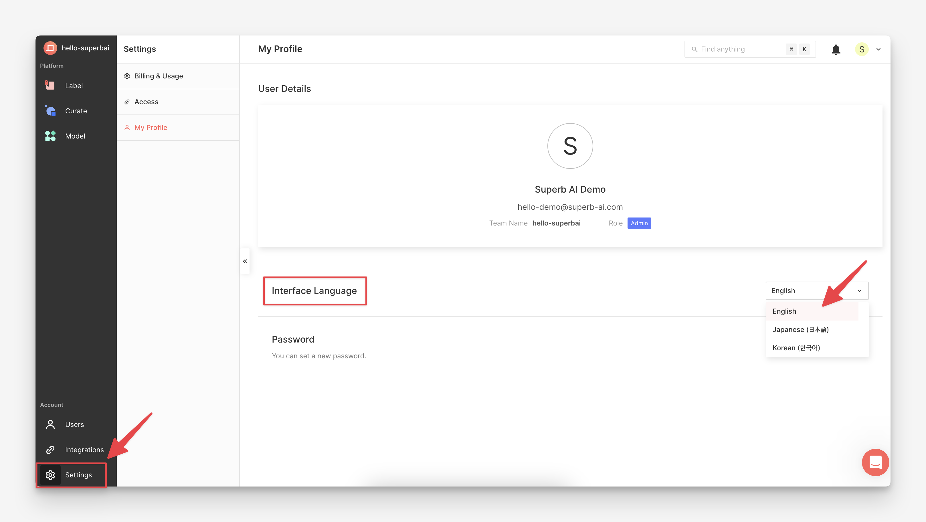The height and width of the screenshot is (522, 926).
Task: Select English from language list
Action: (x=812, y=311)
